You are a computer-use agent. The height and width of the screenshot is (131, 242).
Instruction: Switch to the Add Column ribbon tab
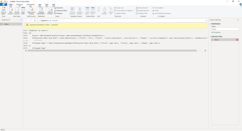[x=30, y=5]
